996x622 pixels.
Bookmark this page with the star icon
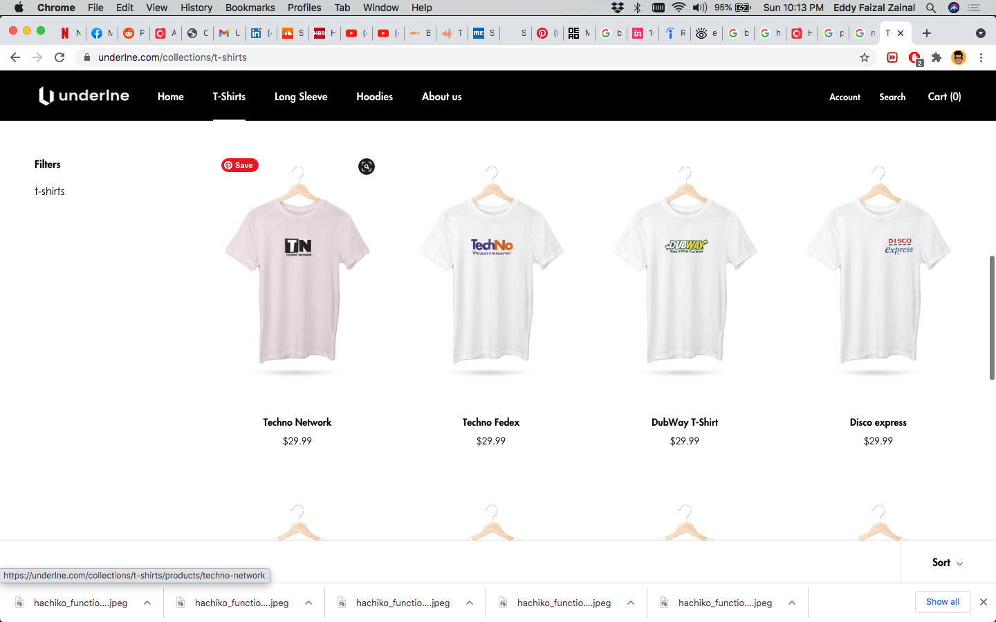864,57
